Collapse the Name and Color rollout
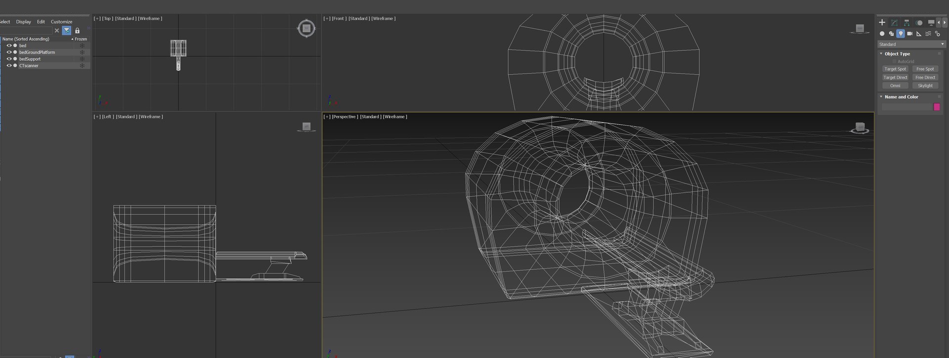949x358 pixels. click(881, 96)
